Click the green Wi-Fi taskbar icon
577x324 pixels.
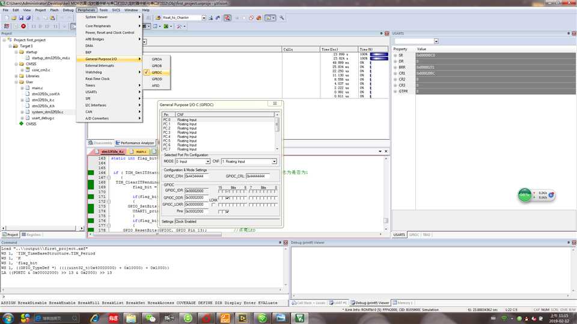click(x=262, y=318)
